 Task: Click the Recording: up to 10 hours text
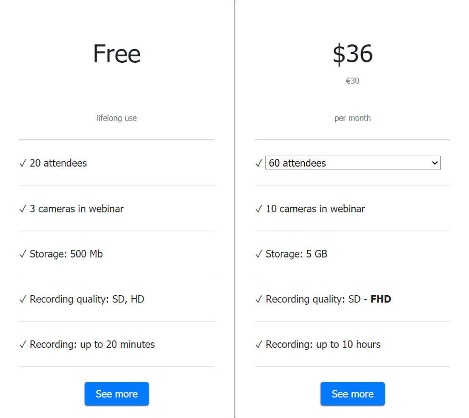coord(323,344)
